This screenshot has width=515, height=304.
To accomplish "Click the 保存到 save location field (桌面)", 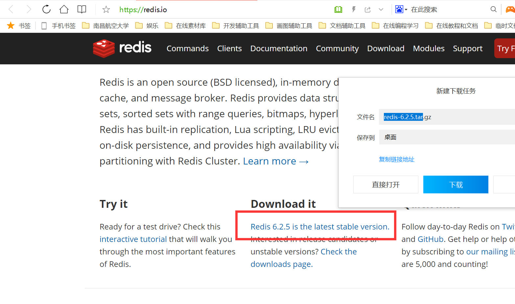I will pos(447,137).
